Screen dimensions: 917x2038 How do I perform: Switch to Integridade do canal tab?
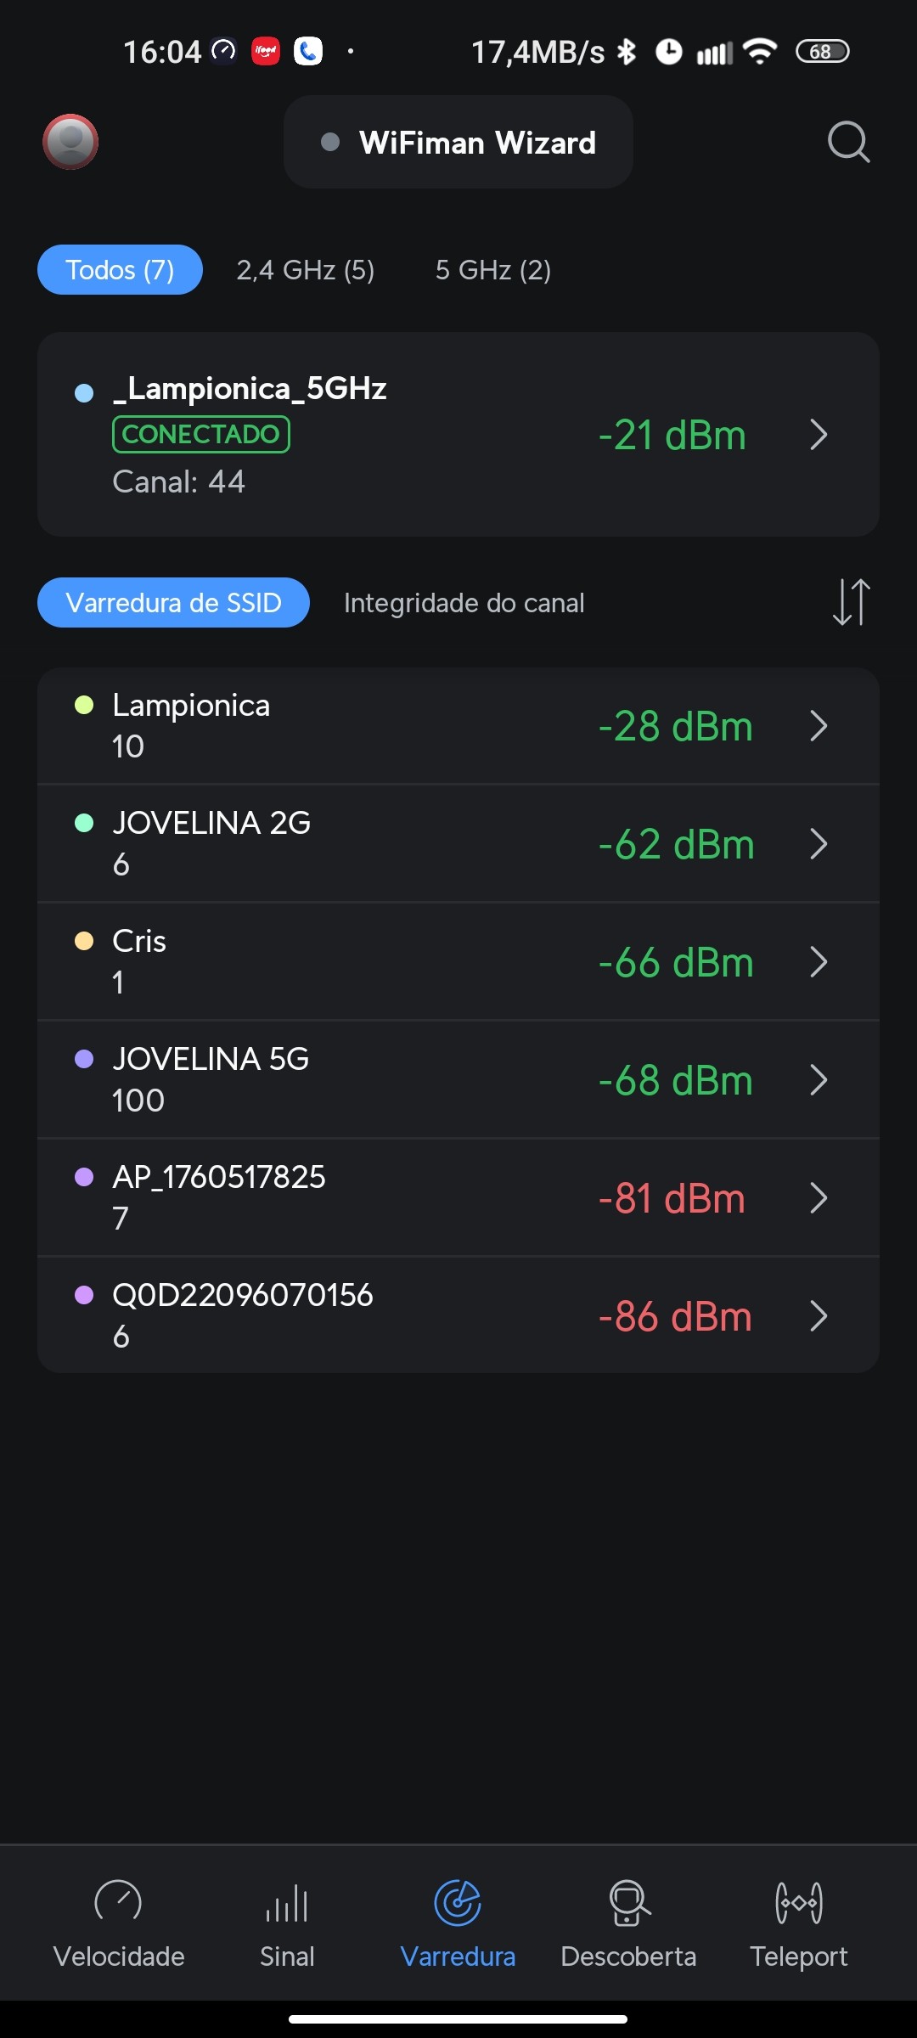click(464, 603)
